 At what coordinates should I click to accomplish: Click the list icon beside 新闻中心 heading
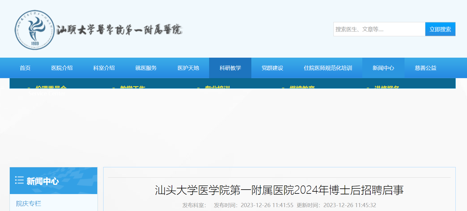[x=19, y=180]
